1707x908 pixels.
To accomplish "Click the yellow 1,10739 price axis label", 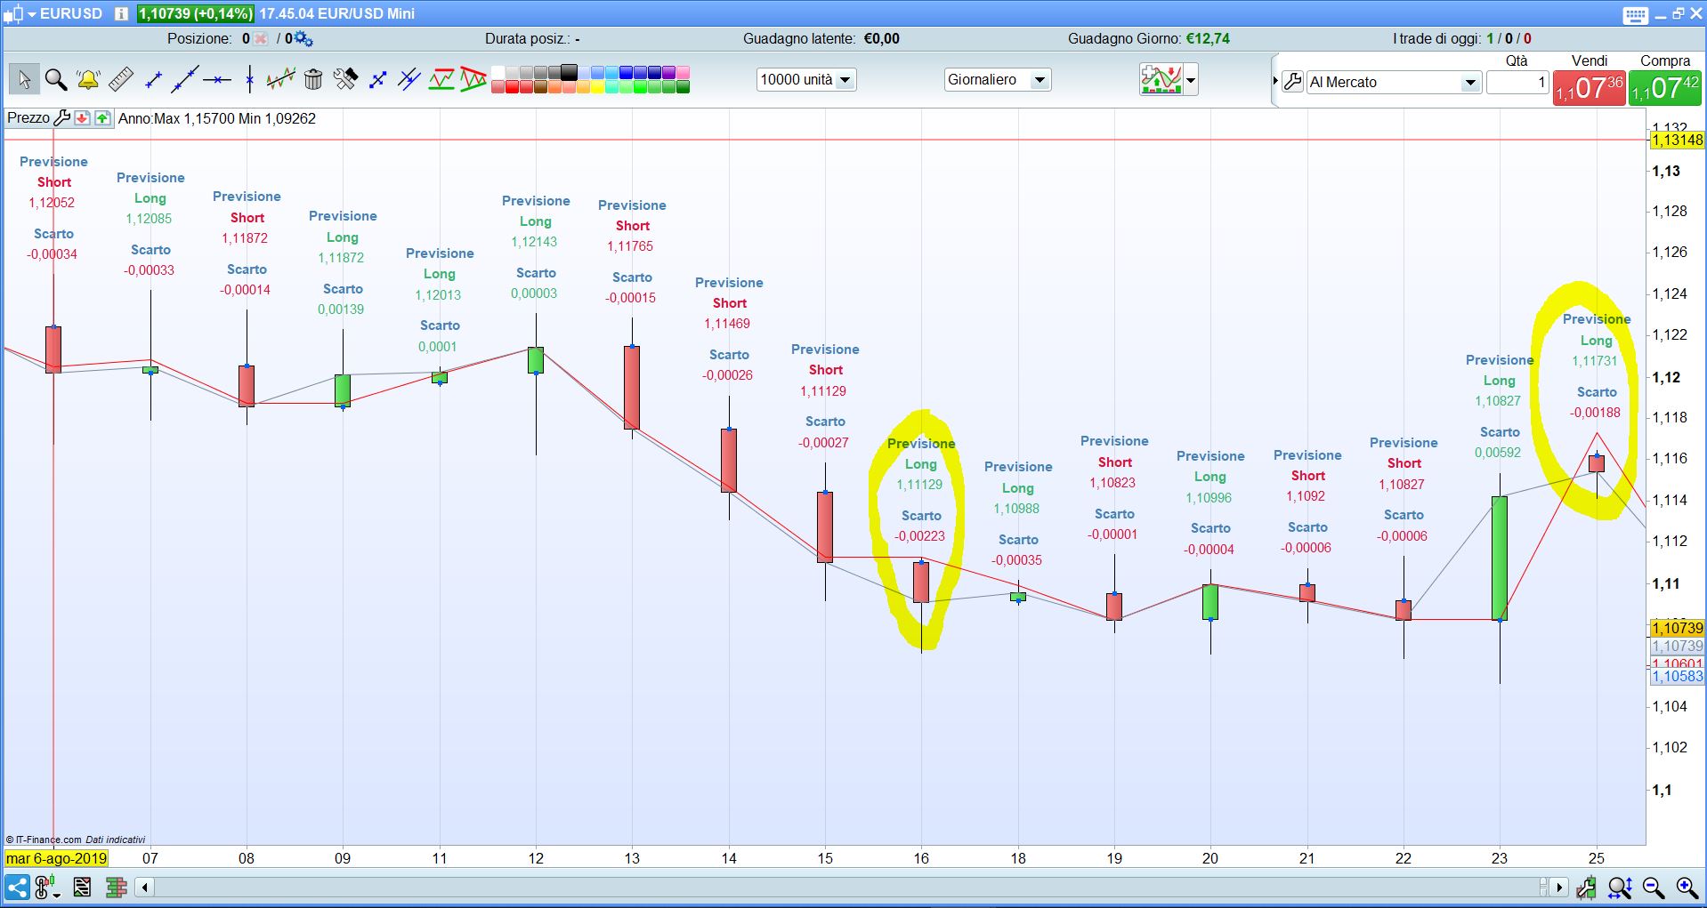I will pos(1677,628).
